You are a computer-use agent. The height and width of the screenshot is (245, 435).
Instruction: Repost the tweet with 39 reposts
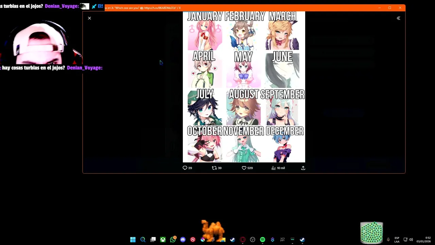click(216, 168)
